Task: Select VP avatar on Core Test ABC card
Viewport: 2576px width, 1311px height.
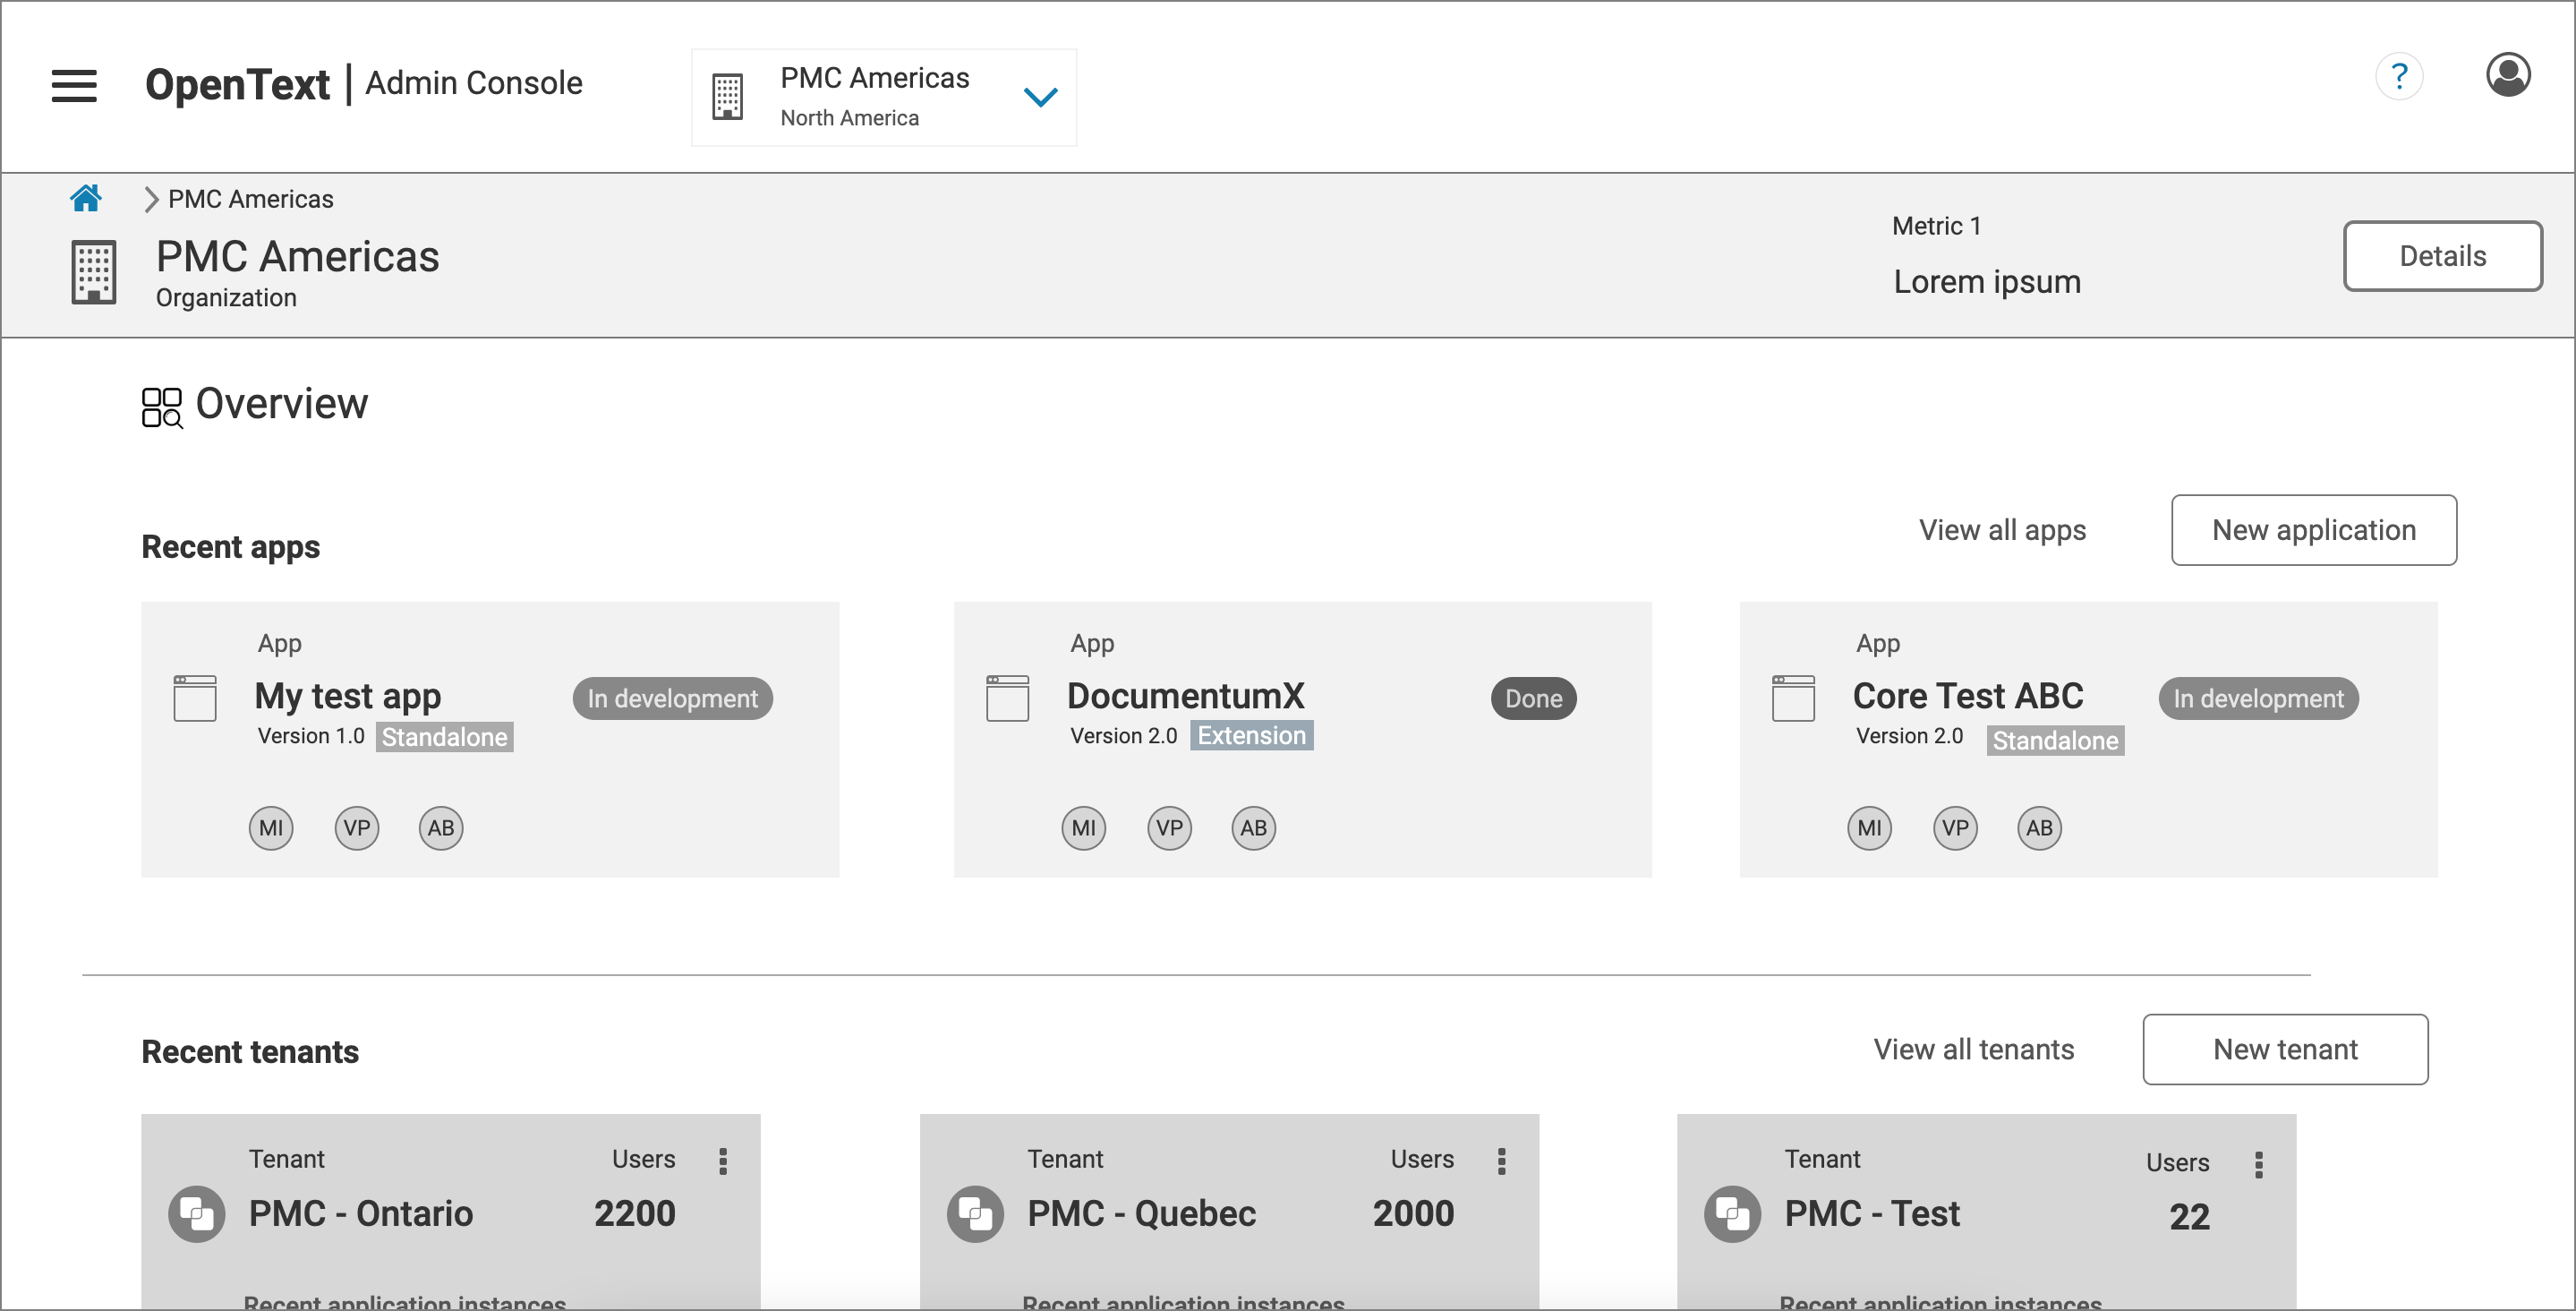Action: (1956, 827)
